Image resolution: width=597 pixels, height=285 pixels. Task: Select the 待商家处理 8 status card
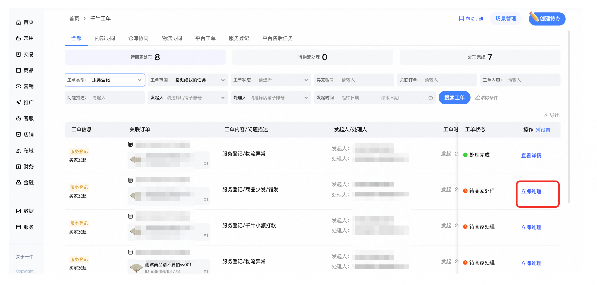pos(145,57)
